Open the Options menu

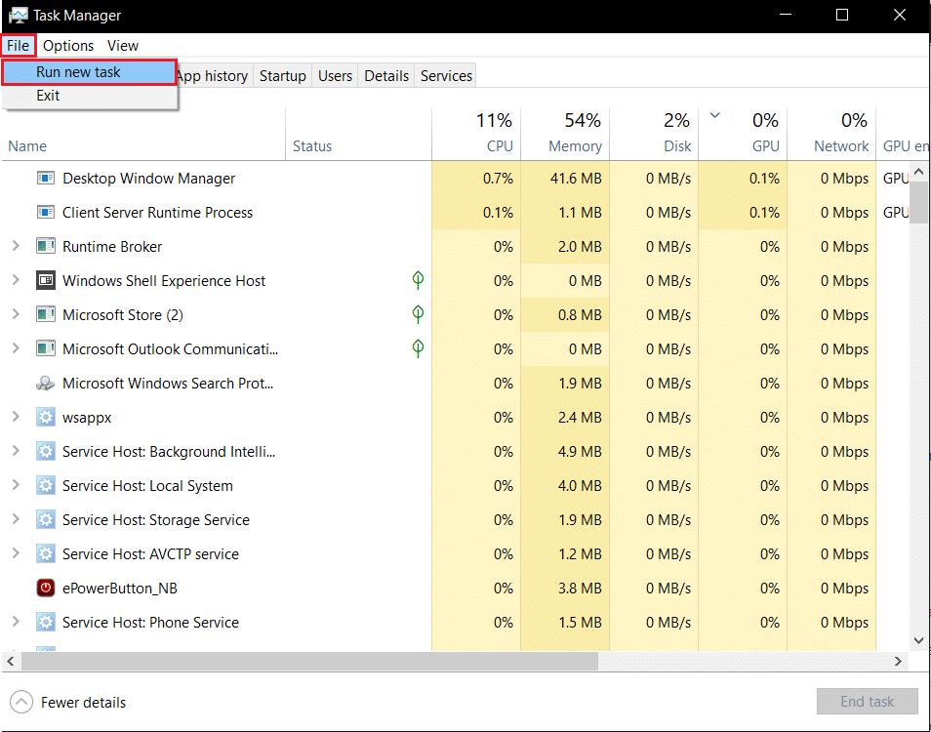tap(68, 46)
